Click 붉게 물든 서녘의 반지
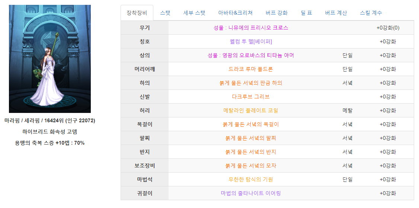 pyautogui.click(x=251, y=152)
